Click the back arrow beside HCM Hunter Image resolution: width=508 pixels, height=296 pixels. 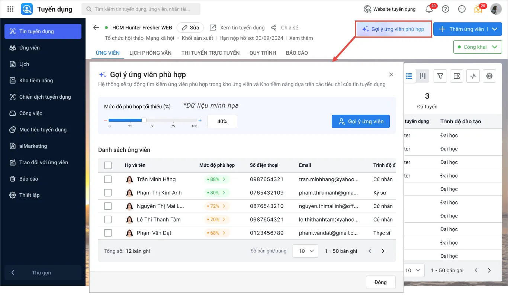(x=96, y=28)
